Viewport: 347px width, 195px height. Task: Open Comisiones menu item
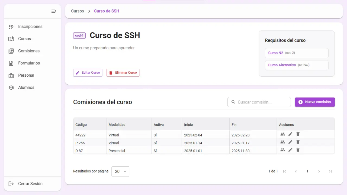(x=33, y=51)
